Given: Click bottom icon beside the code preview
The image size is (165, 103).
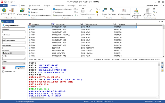Looking at the screenshot, I should coord(162,71).
